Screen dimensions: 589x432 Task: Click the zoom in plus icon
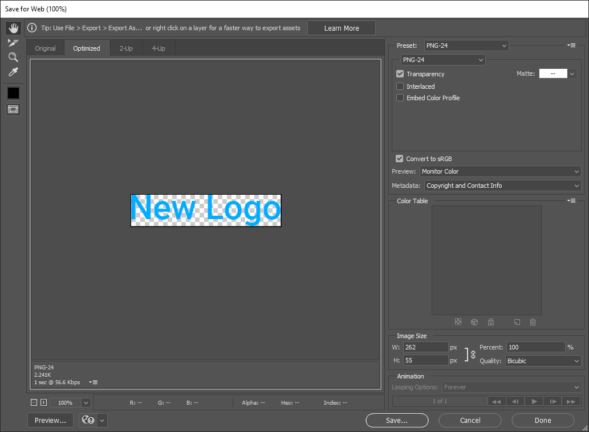[43, 402]
